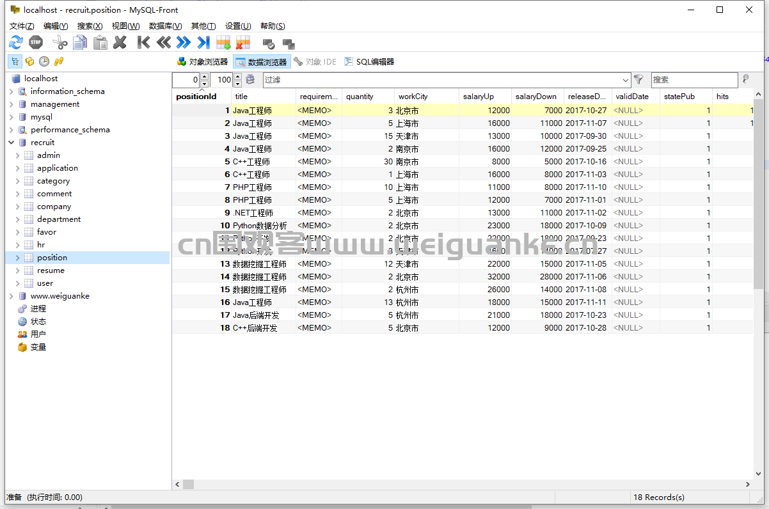Click the search go icon beside 搜索 field
Image resolution: width=769 pixels, height=509 pixels.
coord(745,80)
